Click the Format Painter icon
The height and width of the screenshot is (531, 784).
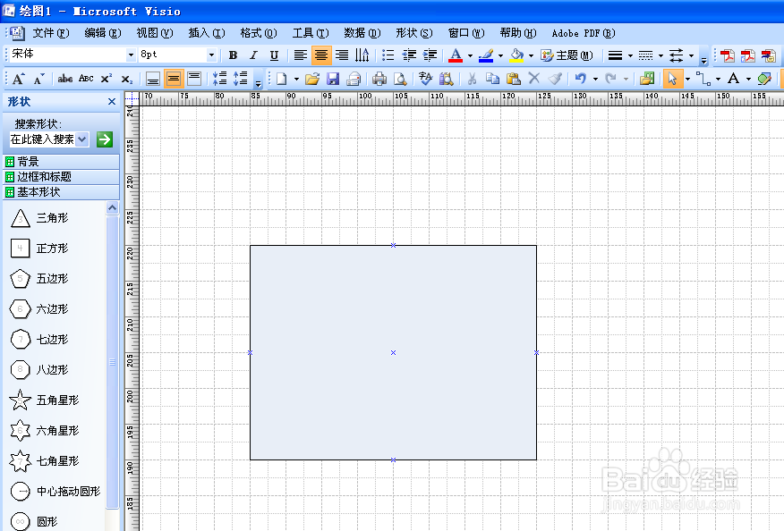(555, 79)
